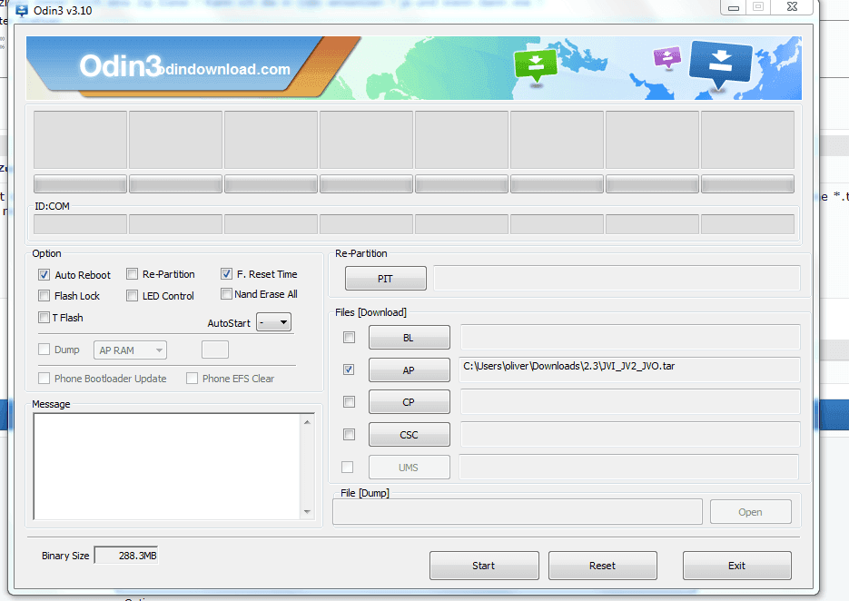The height and width of the screenshot is (601, 849).
Task: Click the CSC file button
Action: coord(410,434)
